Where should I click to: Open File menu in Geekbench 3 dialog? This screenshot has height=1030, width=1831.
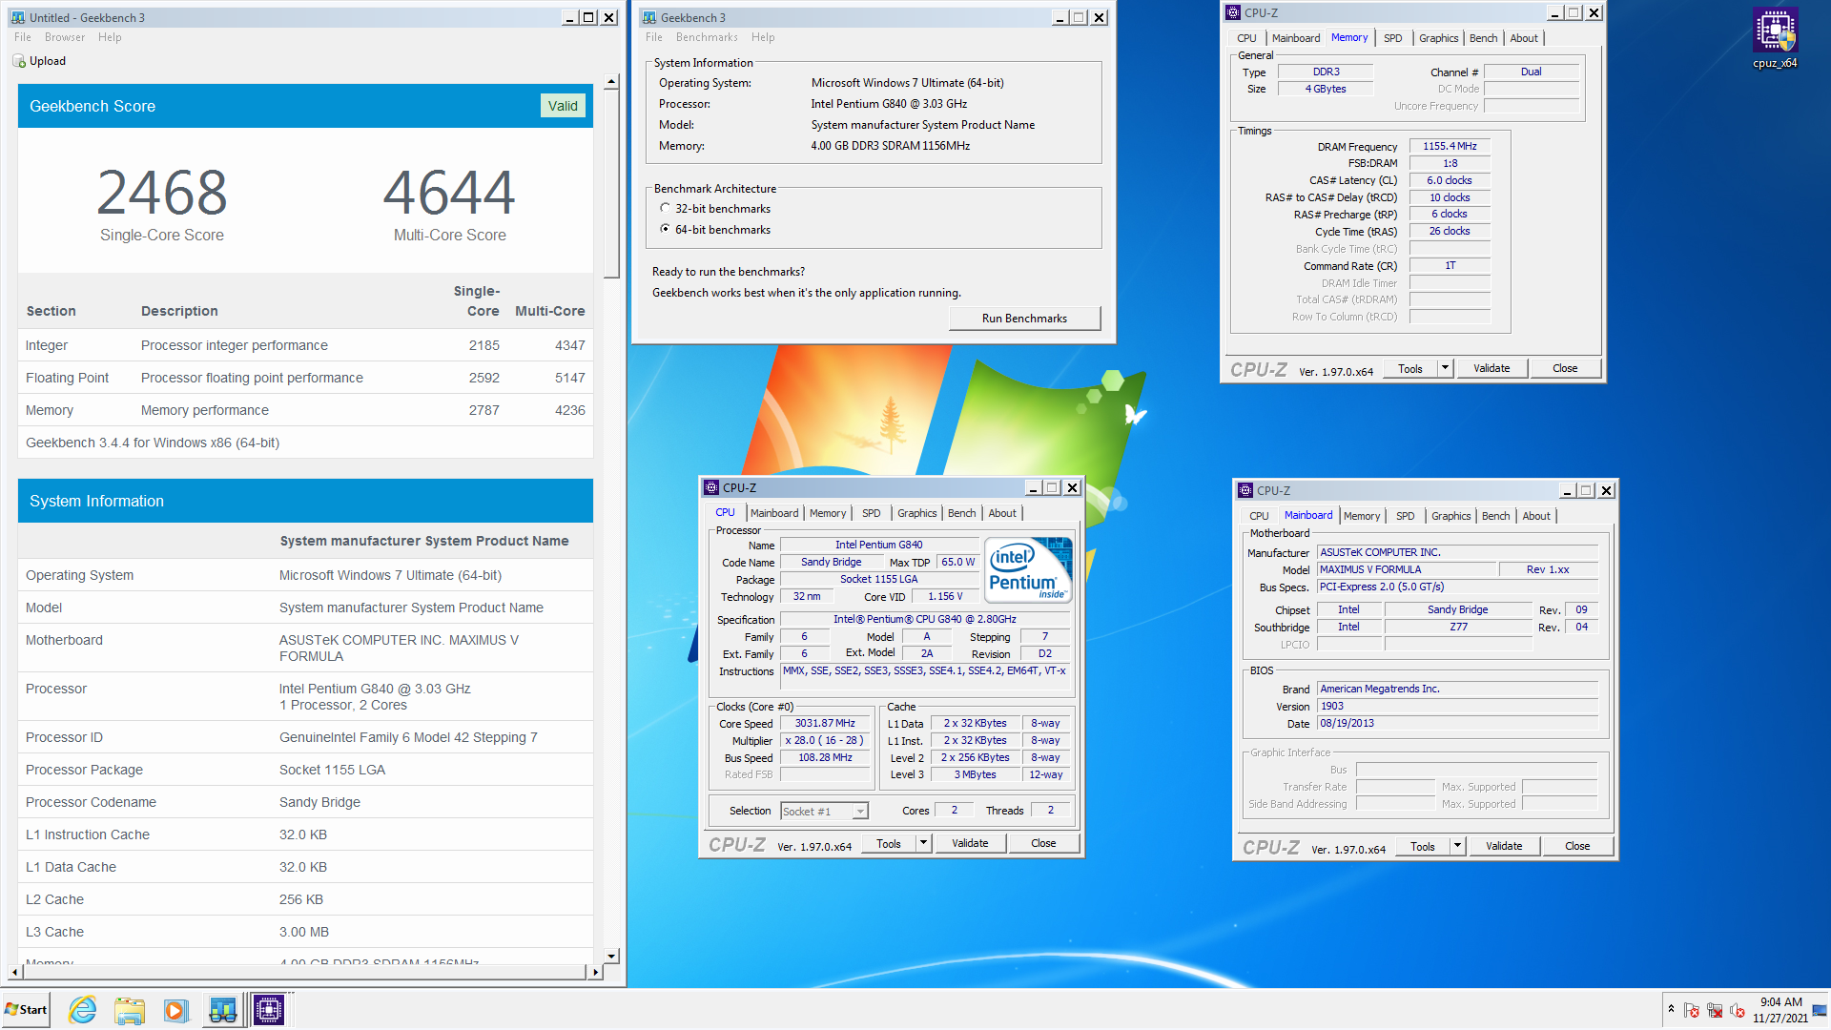653,37
